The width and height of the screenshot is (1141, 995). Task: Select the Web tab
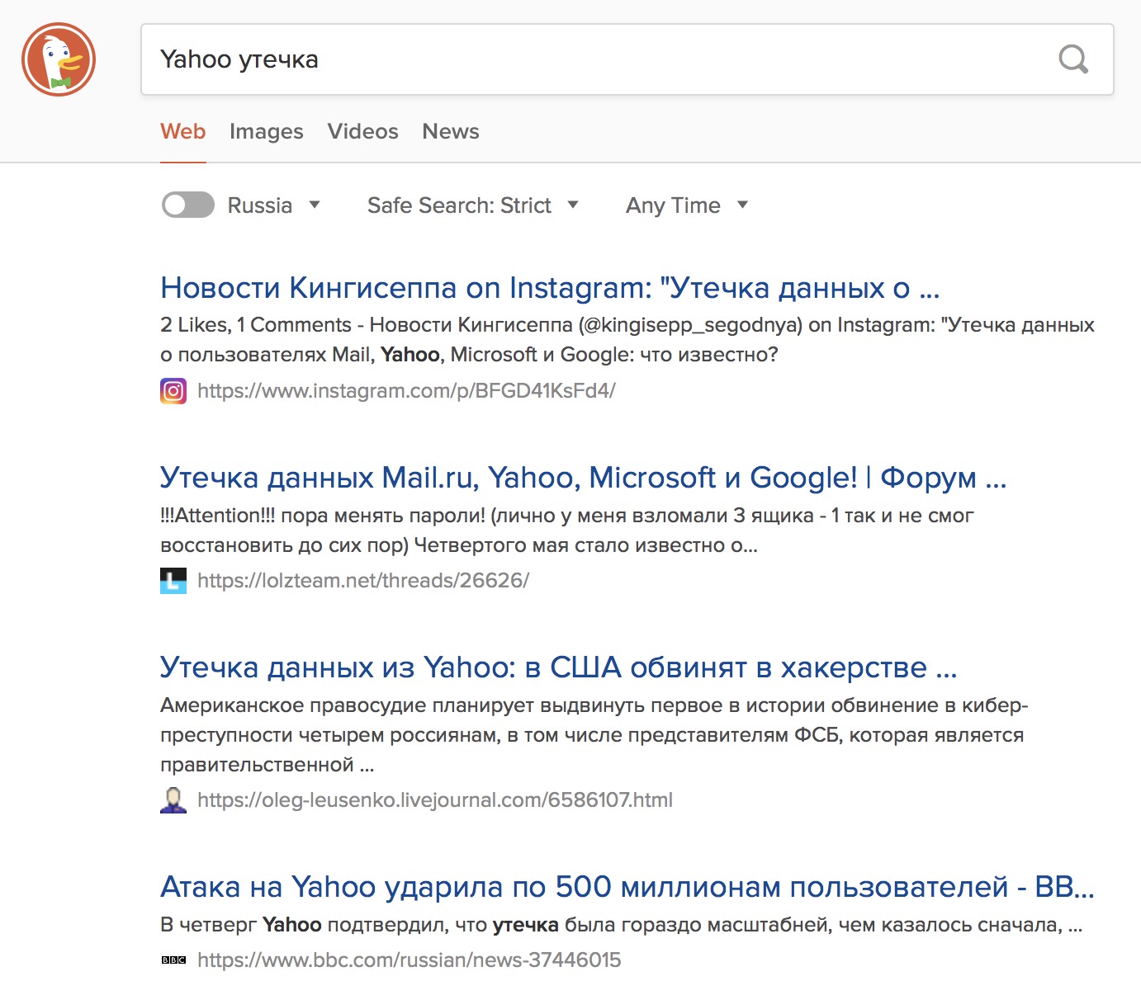[x=182, y=131]
